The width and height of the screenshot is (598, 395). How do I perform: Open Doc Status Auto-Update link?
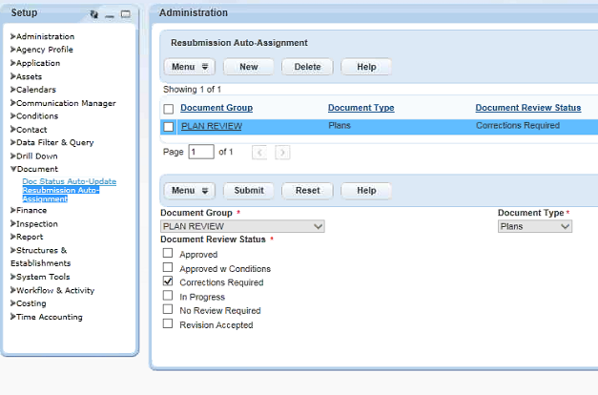[x=70, y=181]
